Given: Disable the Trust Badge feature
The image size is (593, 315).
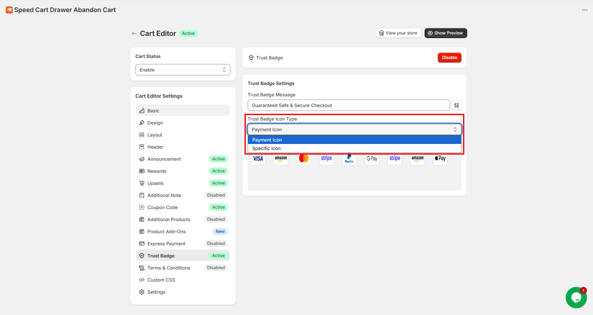Looking at the screenshot, I should [x=449, y=58].
